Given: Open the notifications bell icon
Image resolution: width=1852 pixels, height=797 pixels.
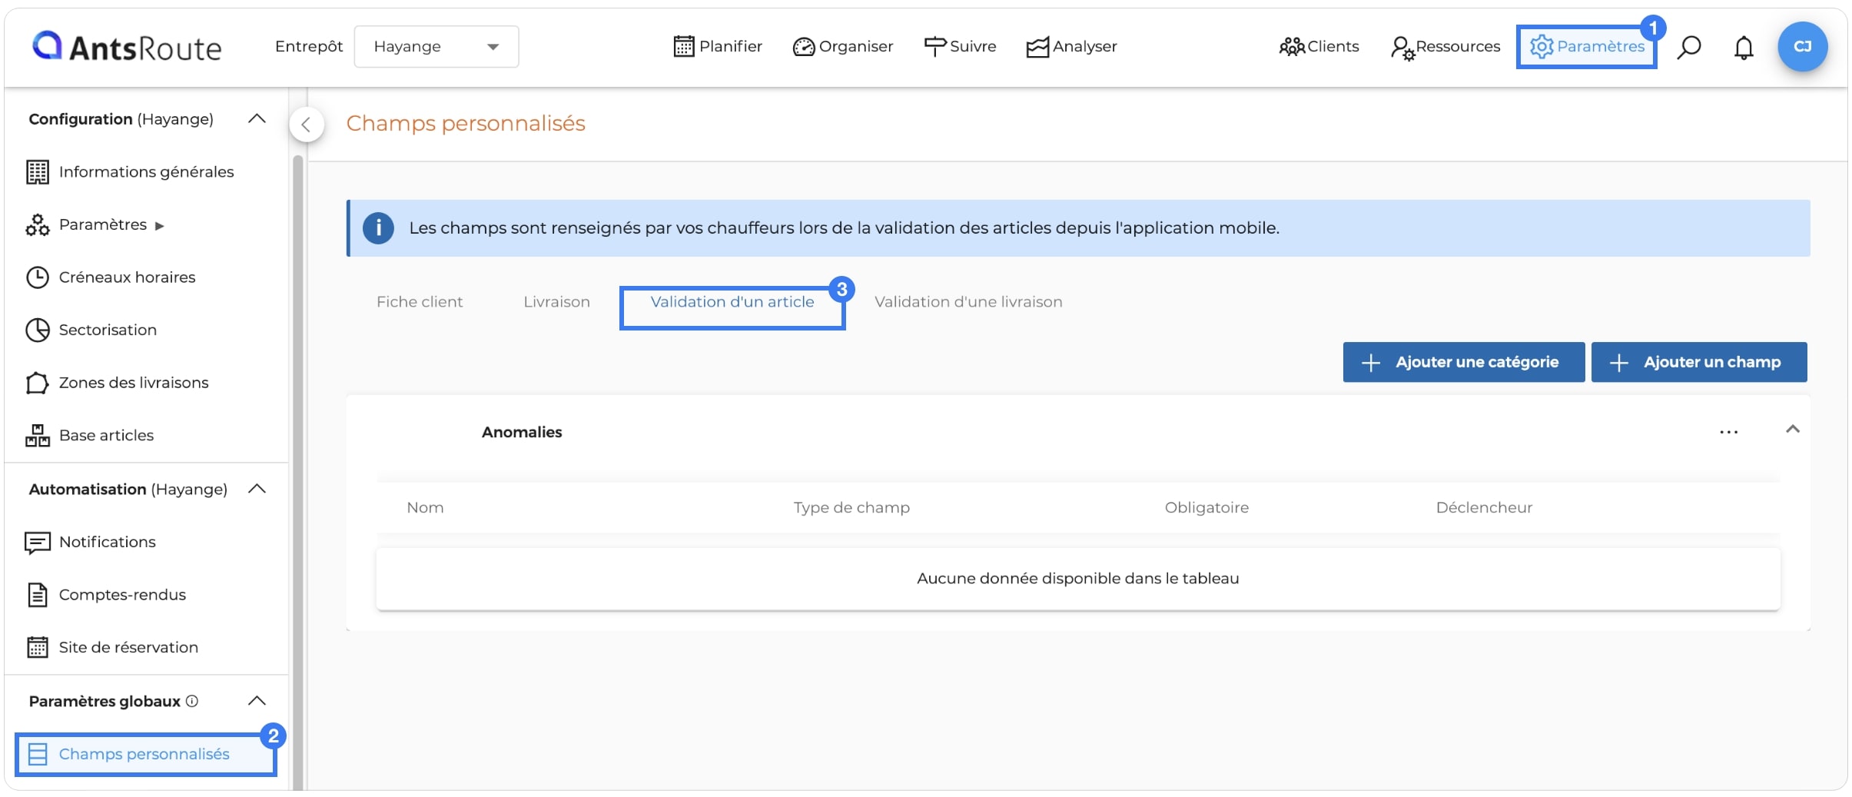Looking at the screenshot, I should tap(1744, 47).
